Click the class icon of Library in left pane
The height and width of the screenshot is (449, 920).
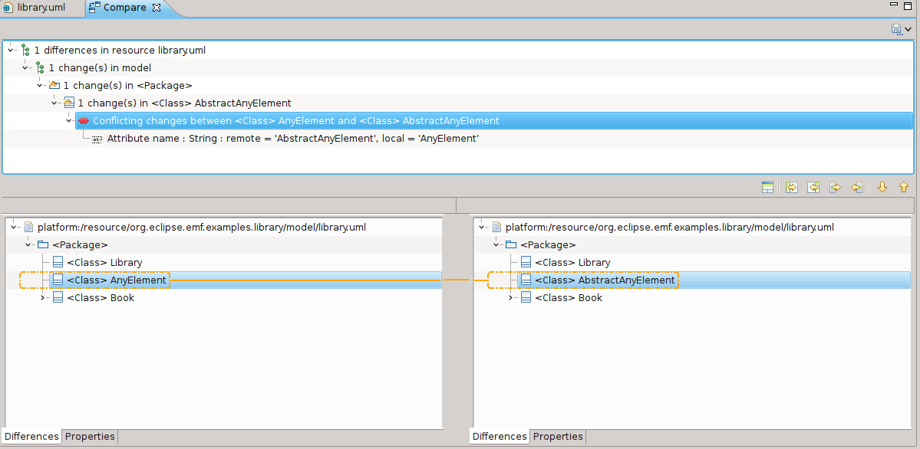click(58, 263)
